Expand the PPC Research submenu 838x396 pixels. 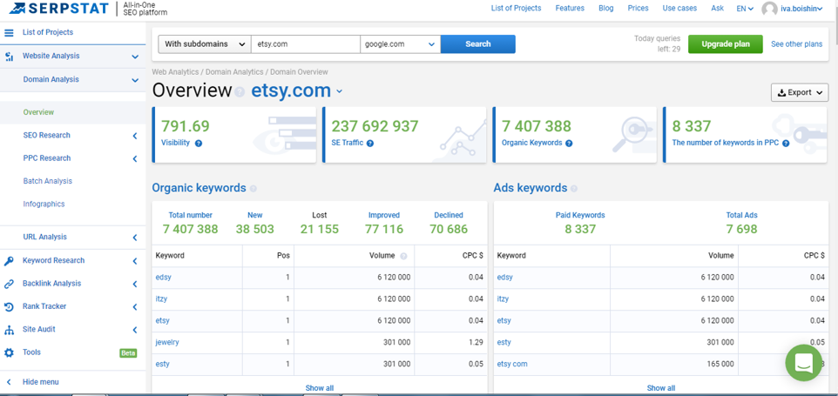[x=135, y=159]
